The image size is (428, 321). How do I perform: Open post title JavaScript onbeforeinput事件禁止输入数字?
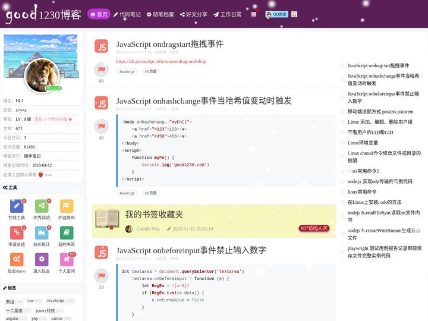(191, 250)
